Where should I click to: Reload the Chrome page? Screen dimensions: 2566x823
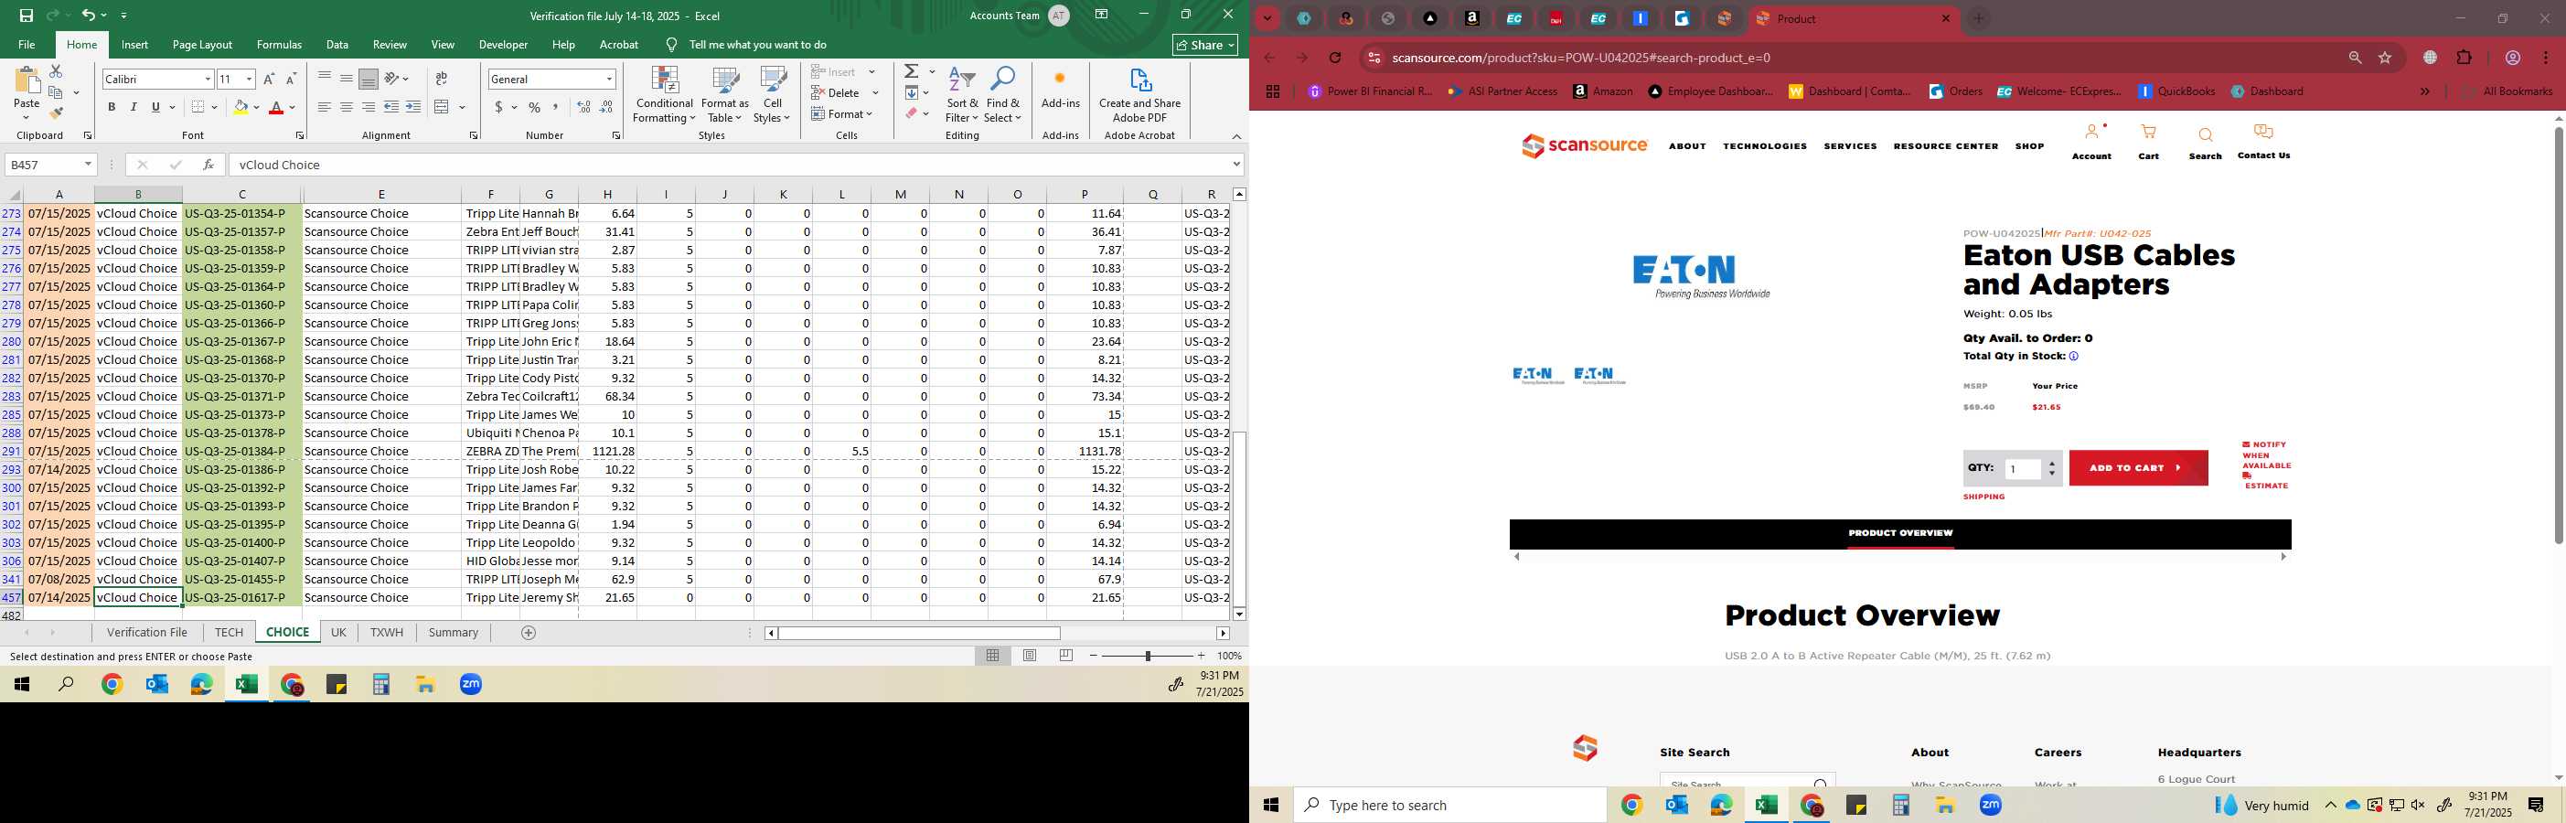1336,58
